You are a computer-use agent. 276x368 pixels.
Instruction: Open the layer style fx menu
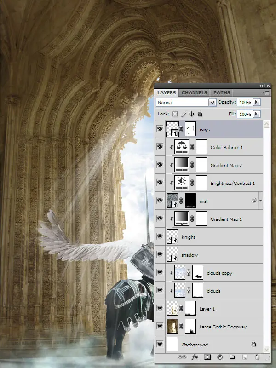coord(196,357)
